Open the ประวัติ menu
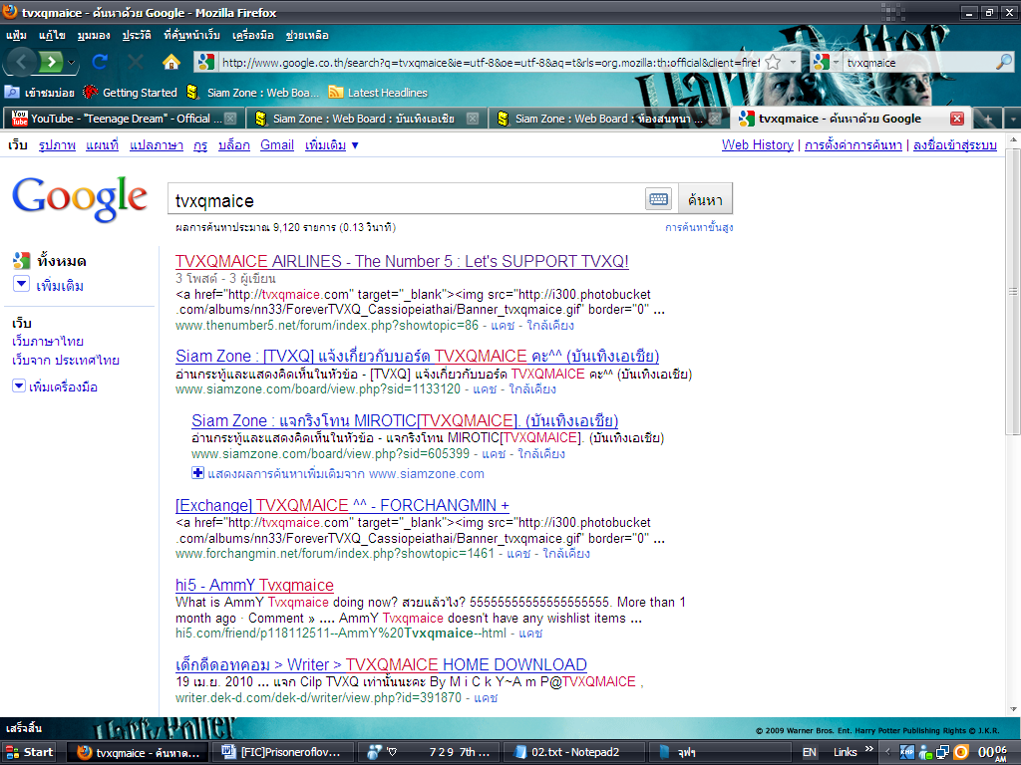The image size is (1021, 765). coord(137,35)
